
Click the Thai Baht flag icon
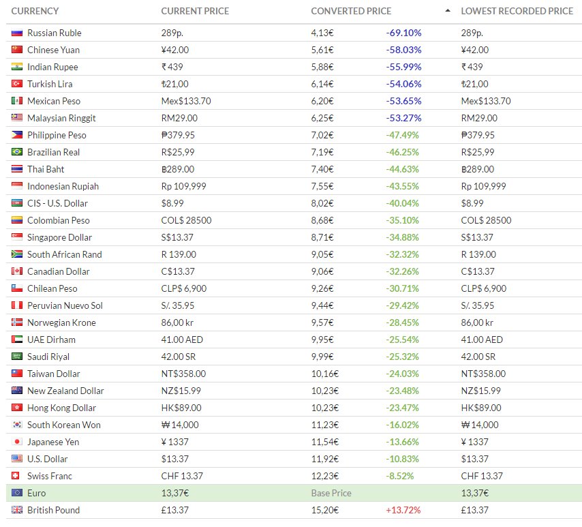coord(17,169)
